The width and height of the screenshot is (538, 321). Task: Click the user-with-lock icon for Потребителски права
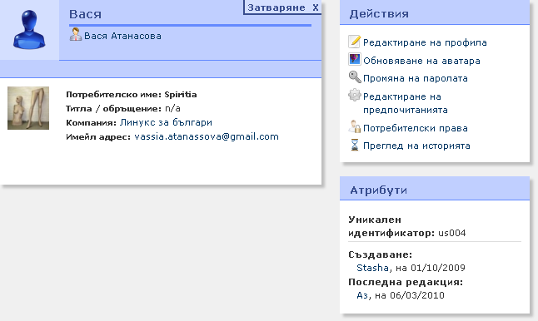click(x=355, y=126)
